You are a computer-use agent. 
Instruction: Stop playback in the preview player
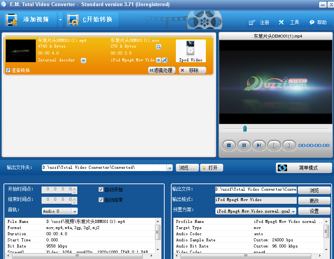coord(229,145)
